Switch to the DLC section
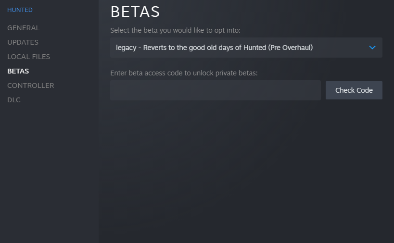Image resolution: width=394 pixels, height=243 pixels. (x=13, y=100)
